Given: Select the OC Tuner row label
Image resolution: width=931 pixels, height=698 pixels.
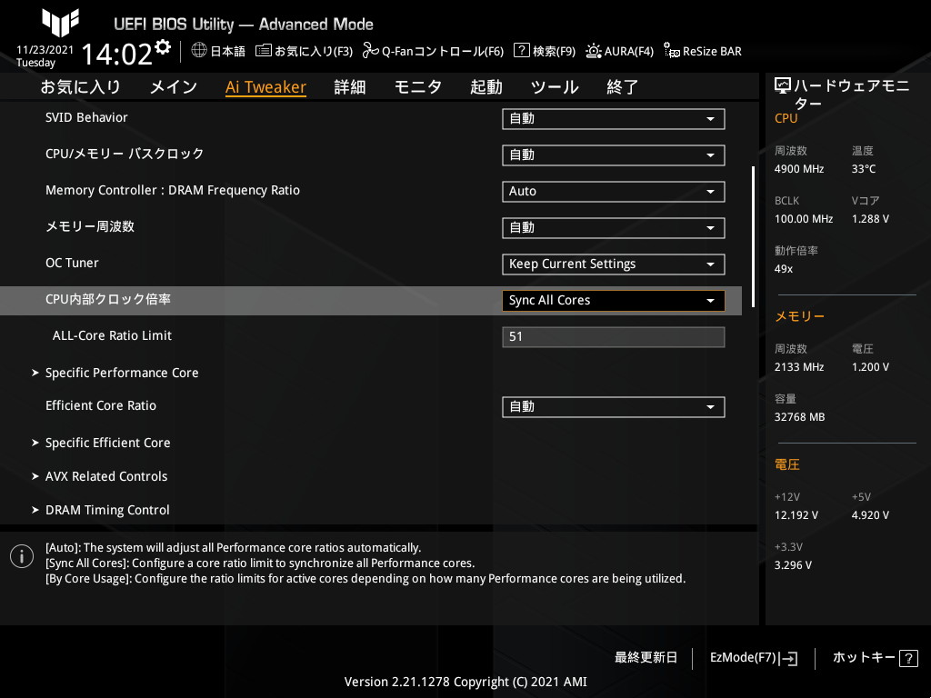Looking at the screenshot, I should click(72, 263).
